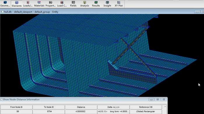Click the Reference CID column header
This screenshot has height=114, width=204.
point(146,107)
